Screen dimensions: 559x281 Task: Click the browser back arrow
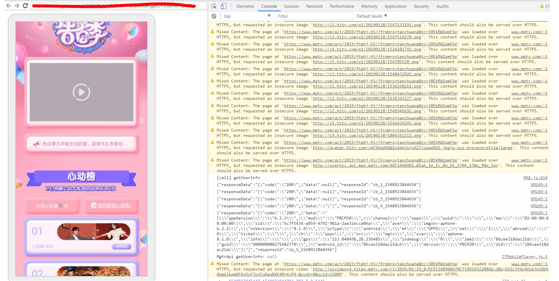[9, 6]
